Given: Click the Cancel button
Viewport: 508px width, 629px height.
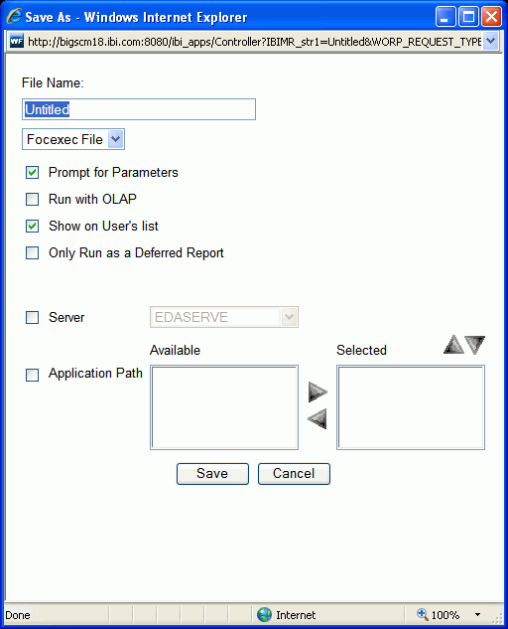Looking at the screenshot, I should click(294, 474).
